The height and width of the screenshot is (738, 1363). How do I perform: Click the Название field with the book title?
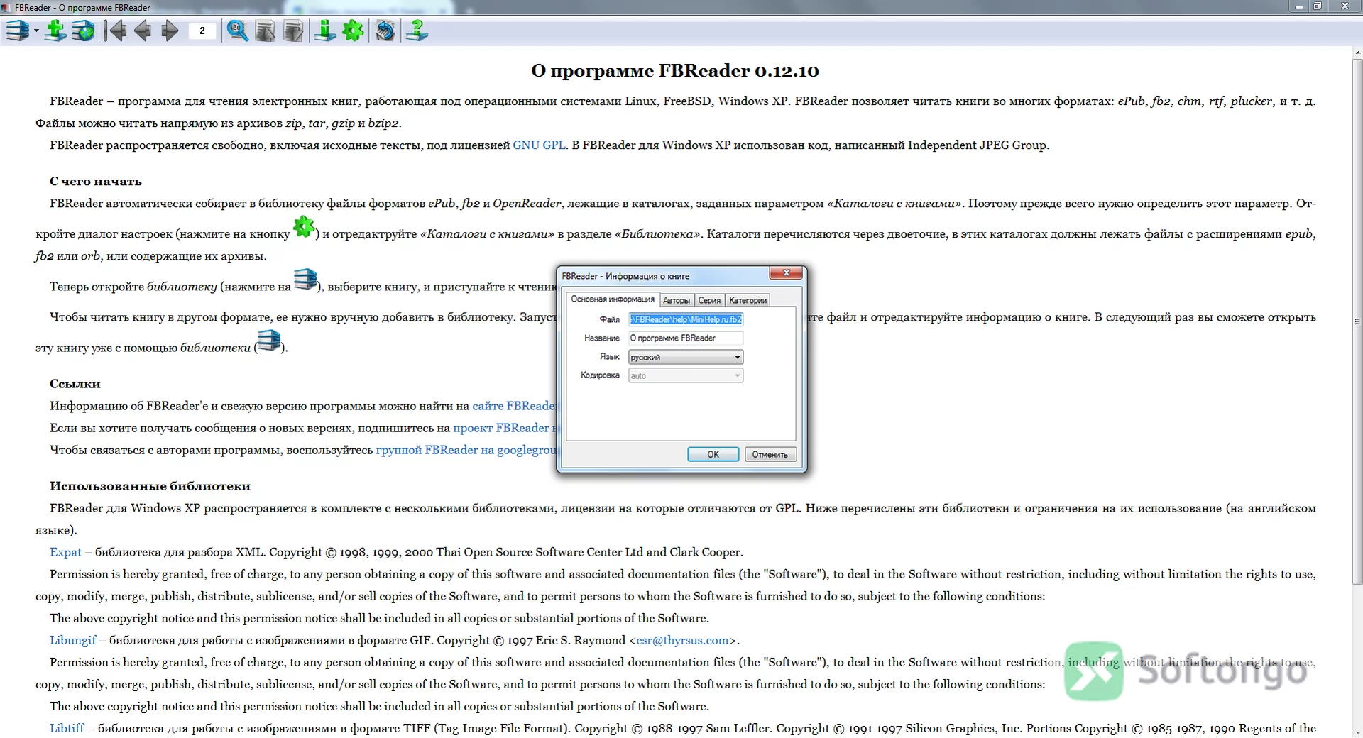pos(686,338)
